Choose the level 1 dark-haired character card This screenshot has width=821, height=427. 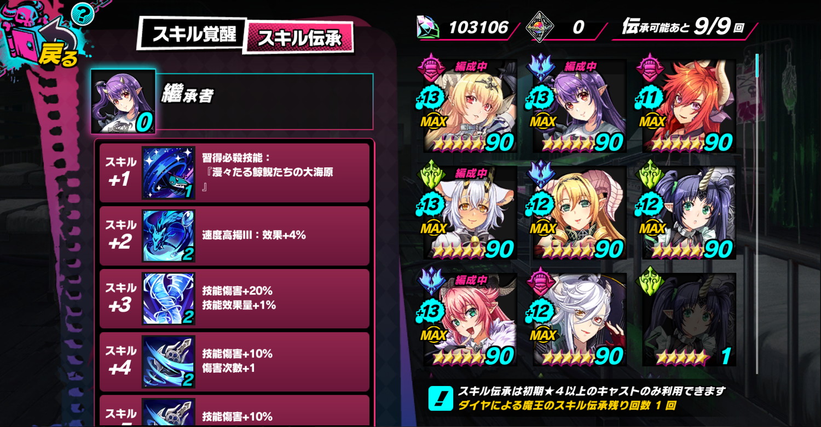[x=687, y=320]
